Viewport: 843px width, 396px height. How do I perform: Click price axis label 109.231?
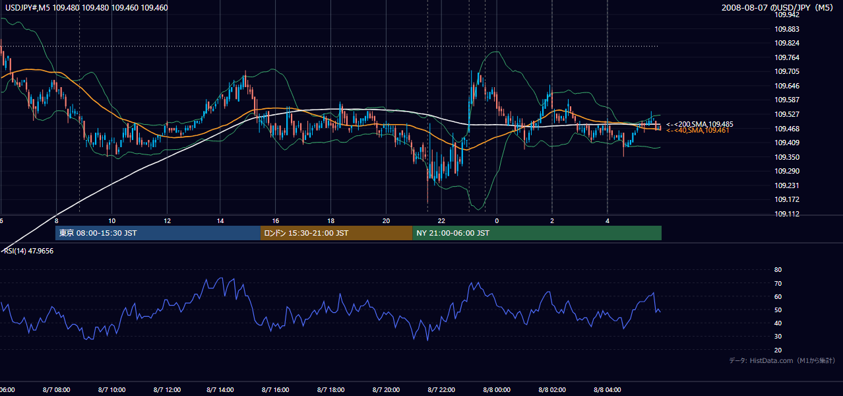(x=788, y=185)
